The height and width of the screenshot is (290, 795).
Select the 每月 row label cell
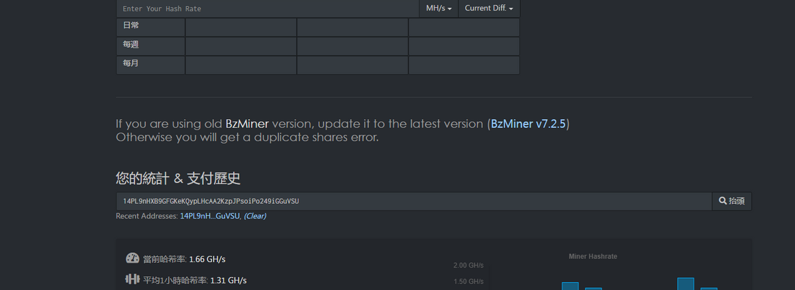[150, 65]
